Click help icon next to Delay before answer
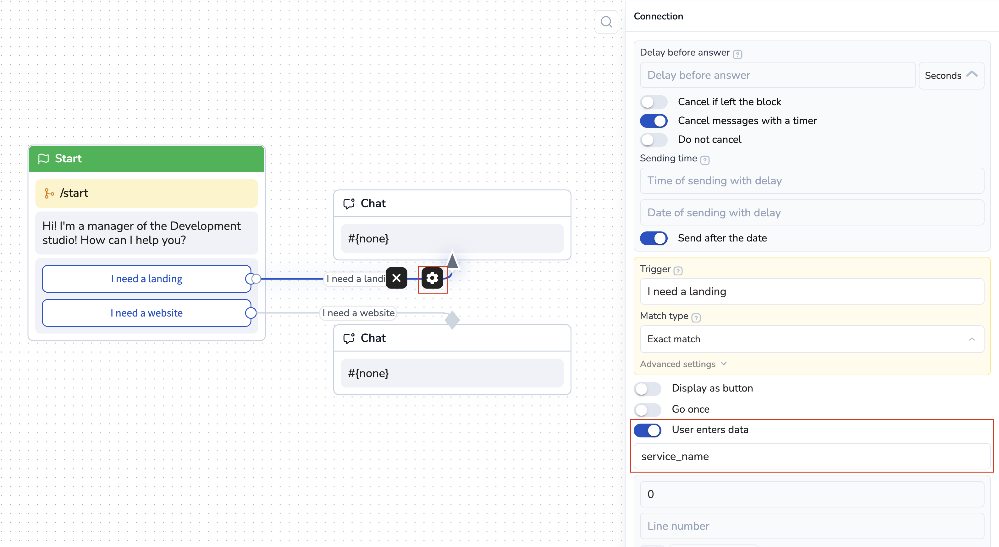Image resolution: width=999 pixels, height=547 pixels. coord(737,54)
